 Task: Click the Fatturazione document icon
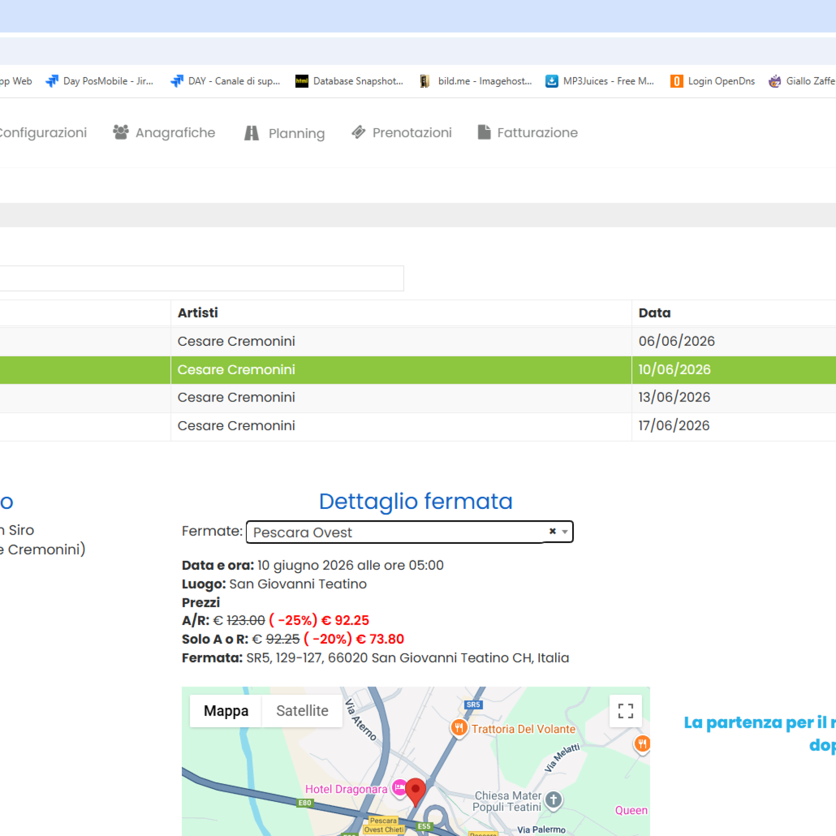[484, 132]
